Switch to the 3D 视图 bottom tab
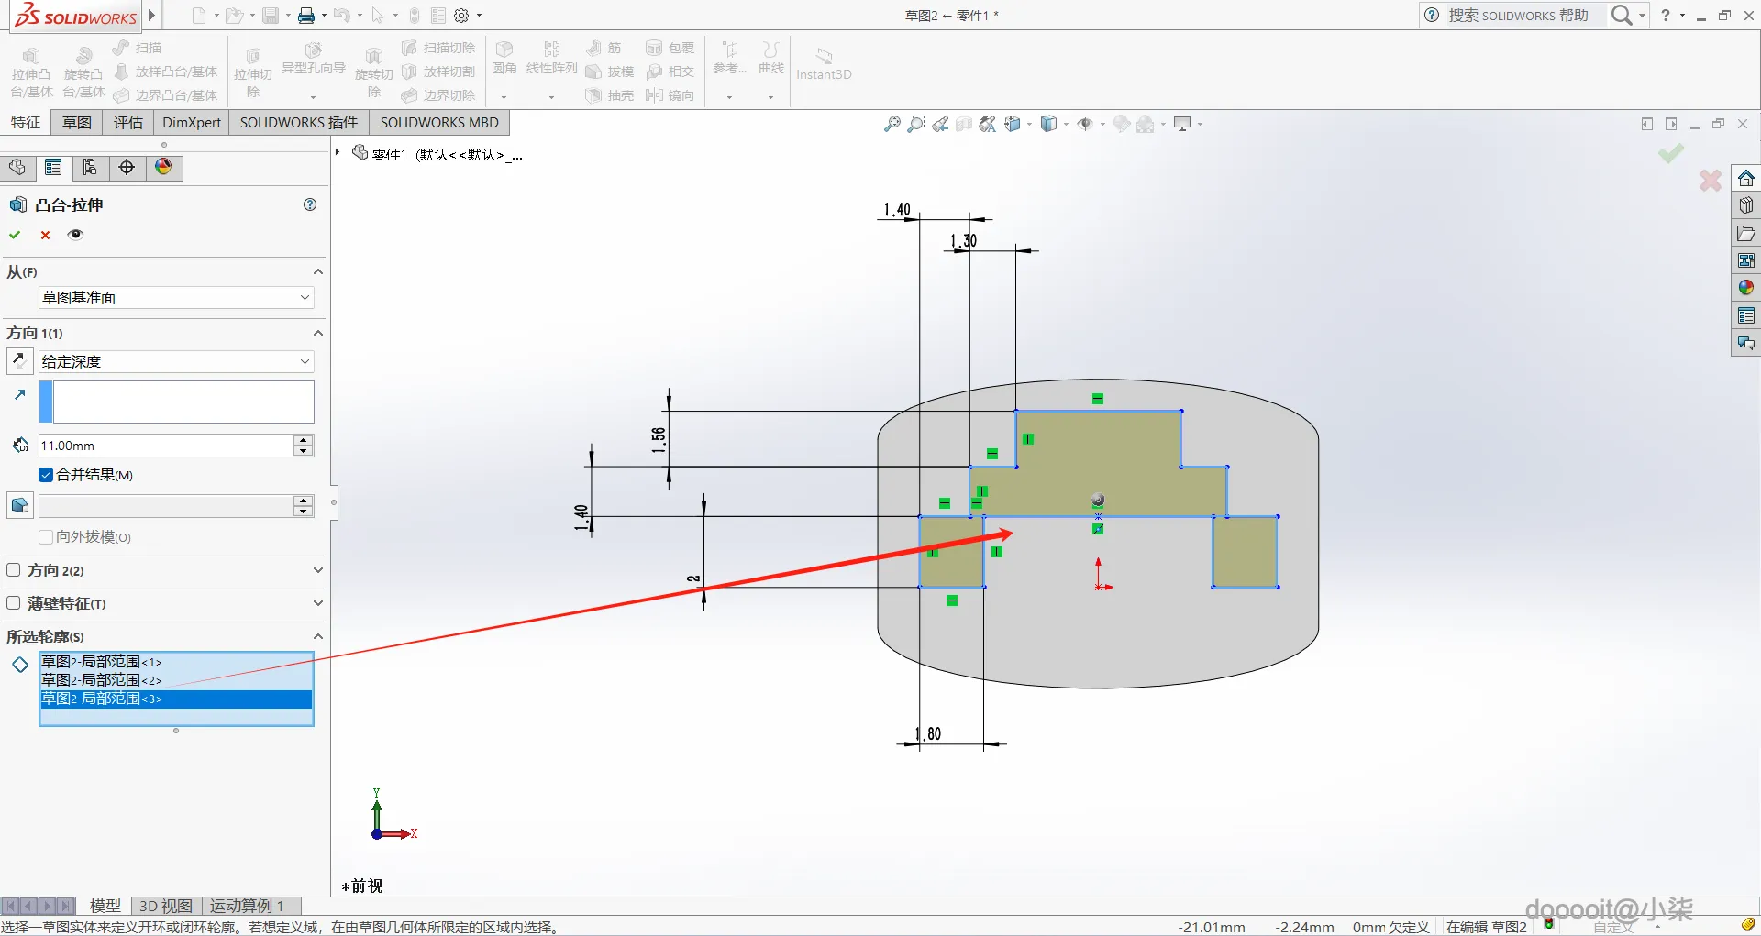 click(166, 906)
